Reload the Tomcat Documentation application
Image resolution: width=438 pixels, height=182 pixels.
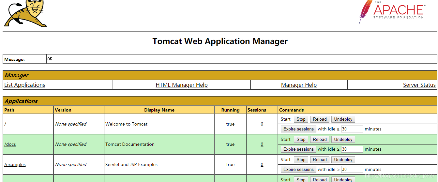[x=320, y=140]
